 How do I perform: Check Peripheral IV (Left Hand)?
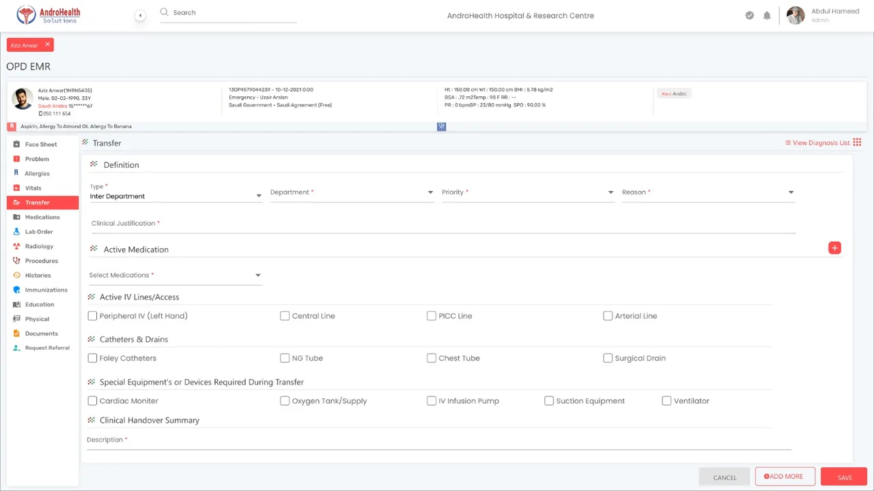pos(92,316)
